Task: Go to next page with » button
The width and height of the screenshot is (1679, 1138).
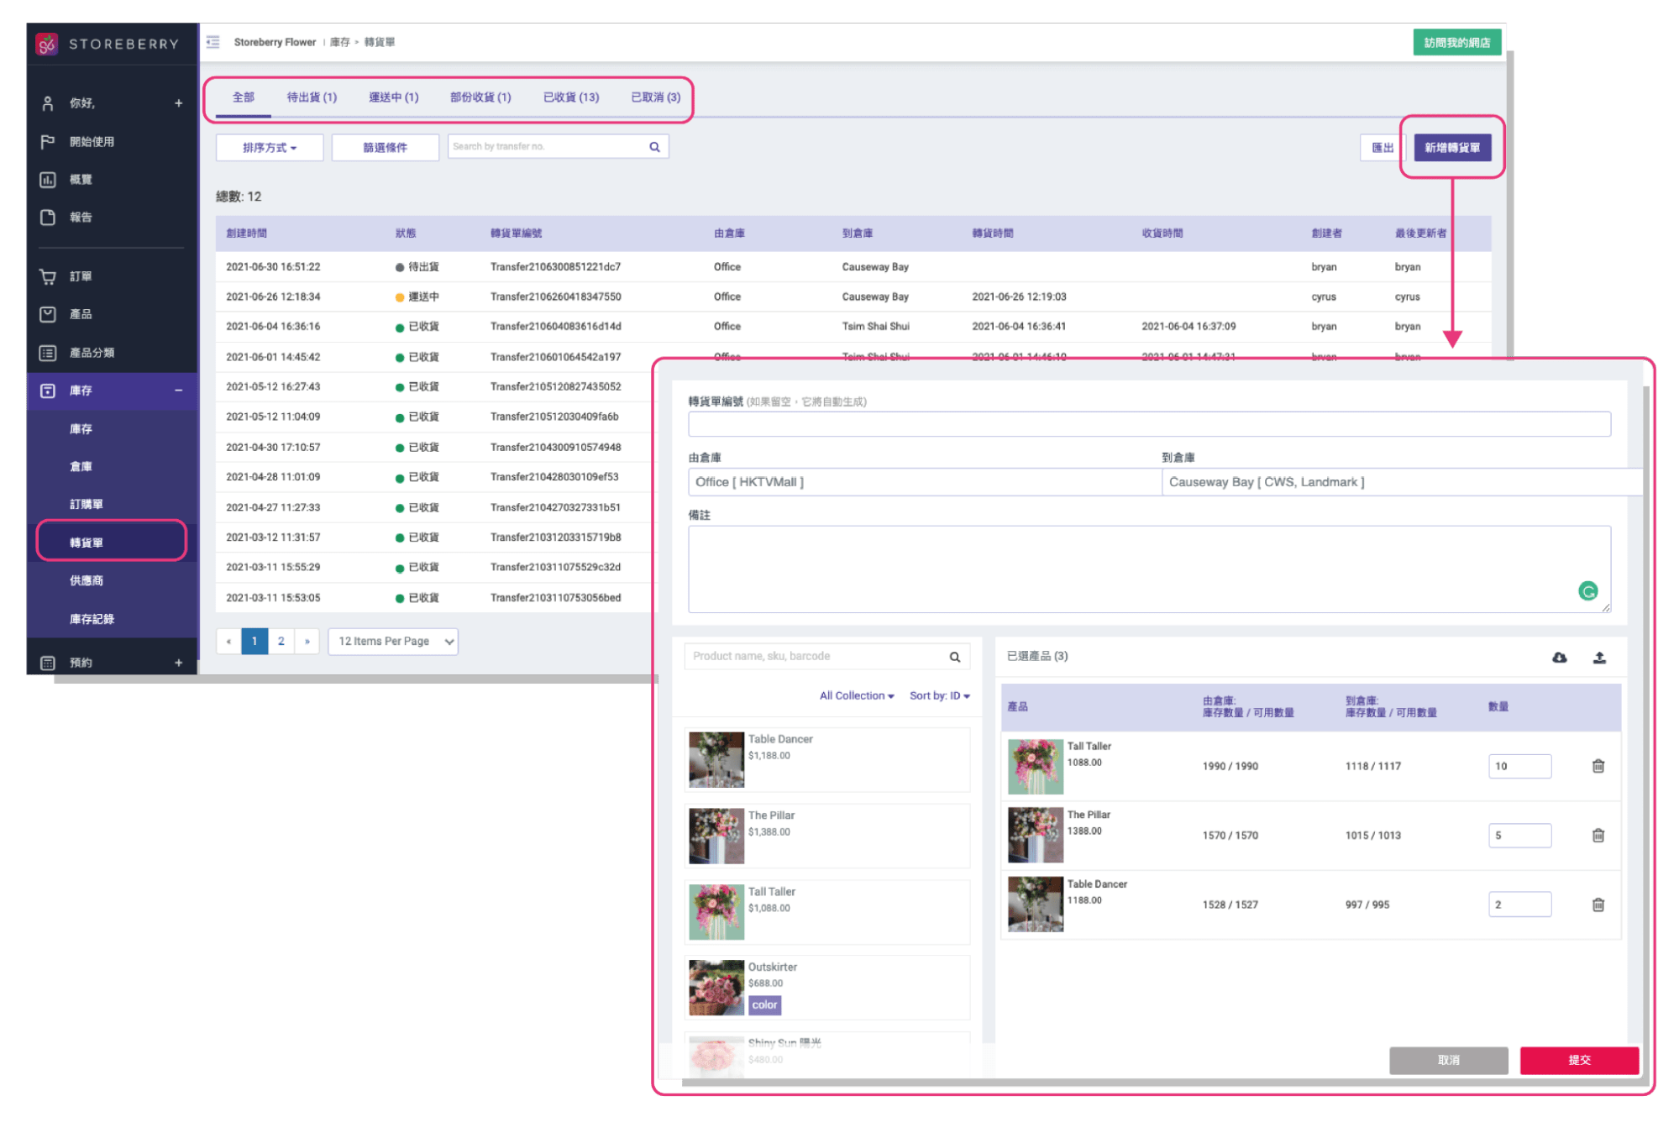Action: (307, 642)
